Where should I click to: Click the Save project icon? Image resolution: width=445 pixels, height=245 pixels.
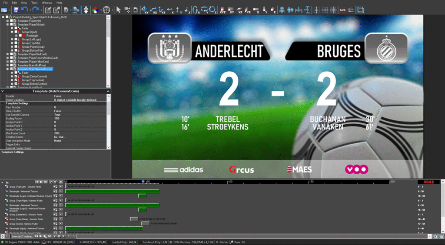(16, 10)
